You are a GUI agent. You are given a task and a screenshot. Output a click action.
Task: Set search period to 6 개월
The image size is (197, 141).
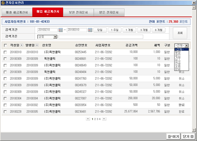pyautogui.click(x=159, y=30)
